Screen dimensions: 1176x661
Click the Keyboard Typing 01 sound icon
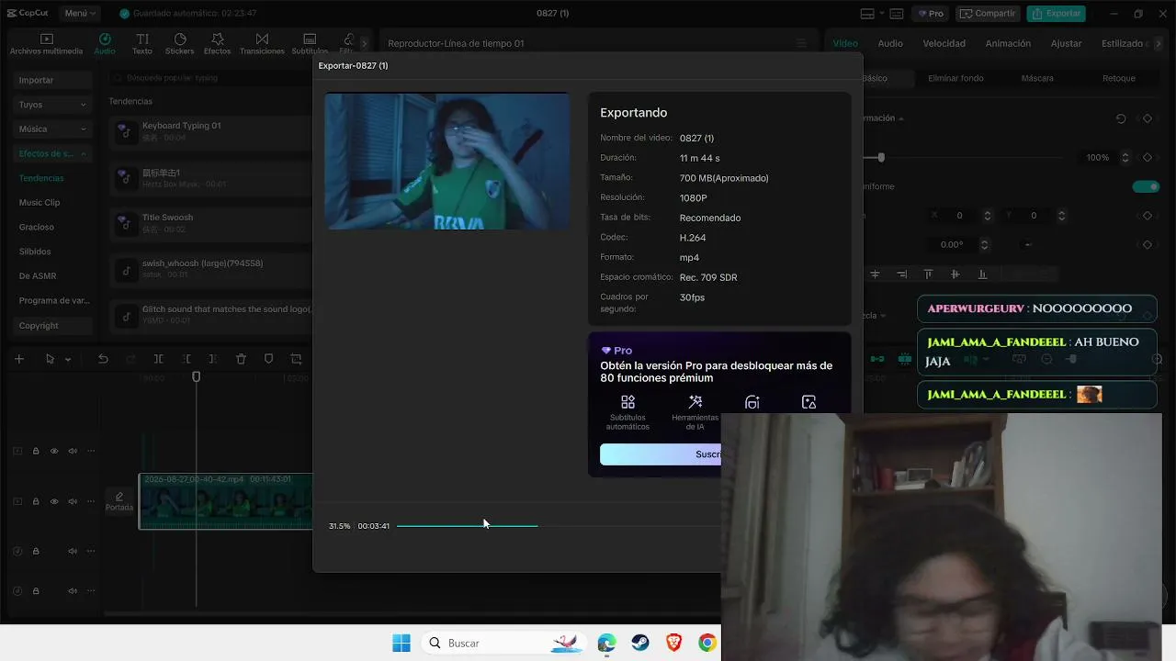125,131
